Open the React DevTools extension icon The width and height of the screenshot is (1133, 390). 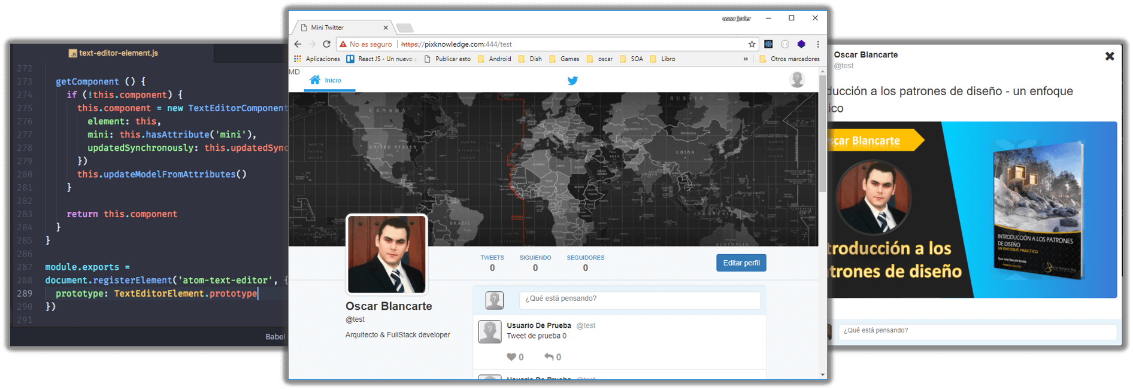768,44
